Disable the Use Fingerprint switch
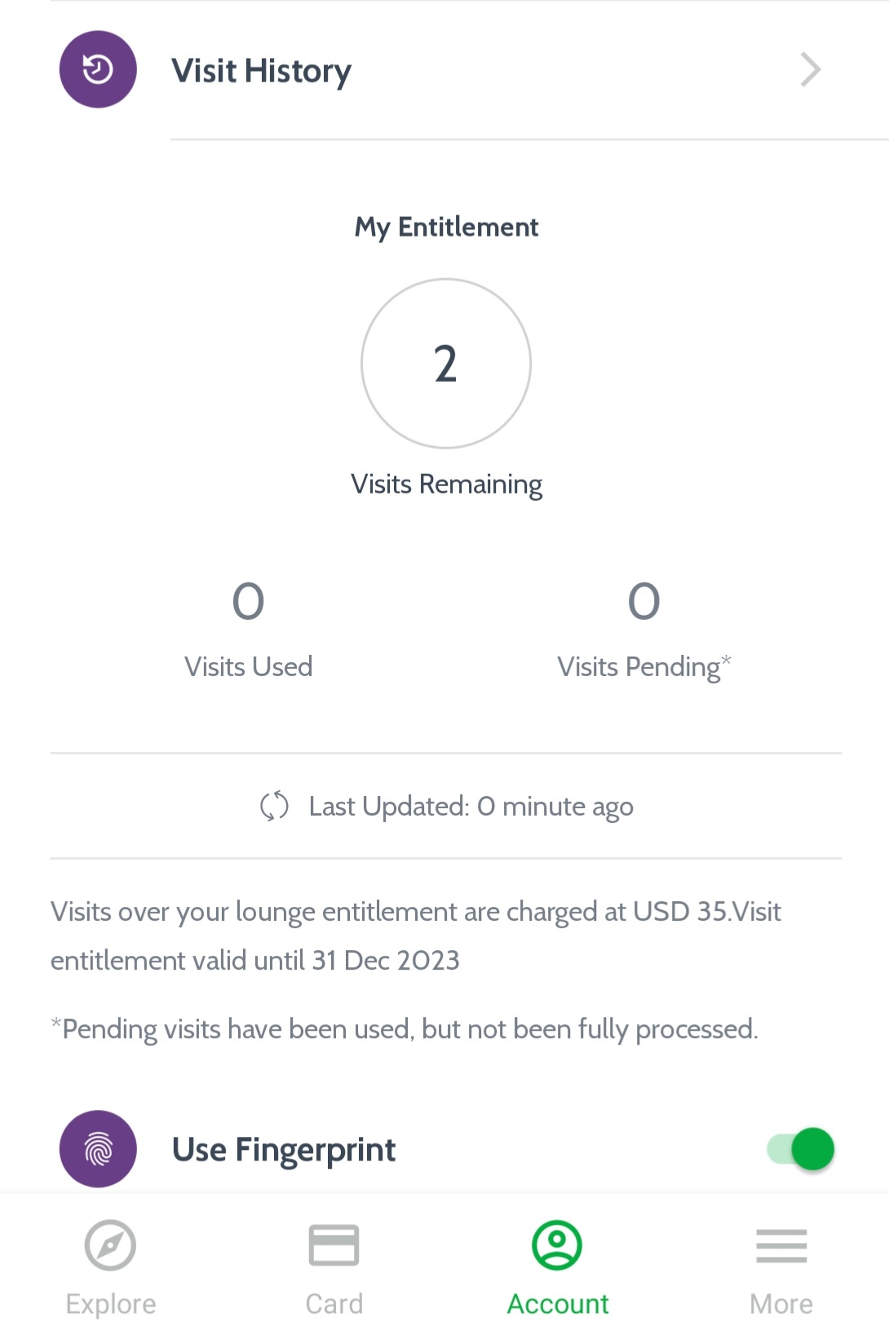This screenshot has height=1331, width=889. coord(800,1149)
